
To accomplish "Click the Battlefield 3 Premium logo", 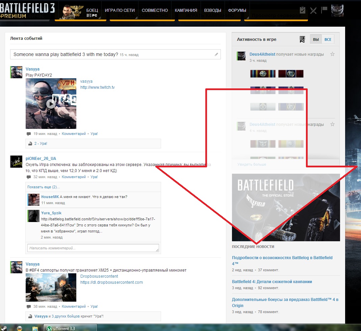I will pyautogui.click(x=27, y=11).
